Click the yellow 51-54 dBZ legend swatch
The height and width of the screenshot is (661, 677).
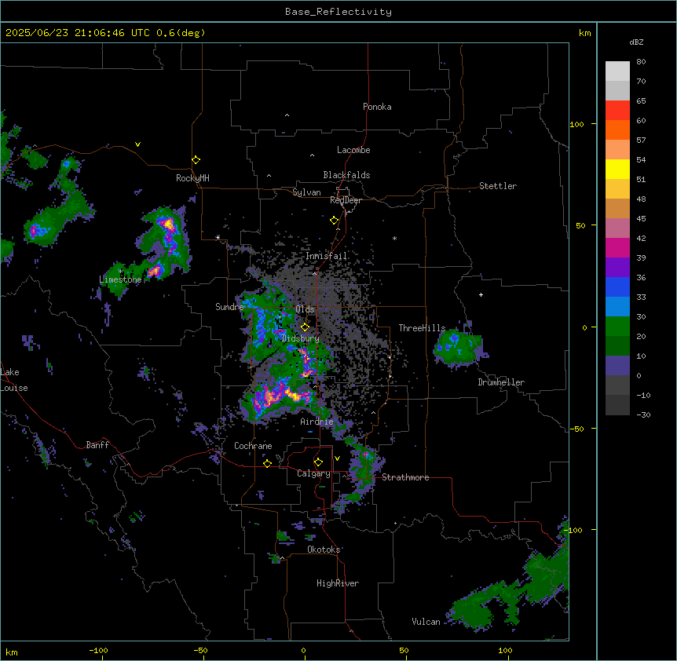(x=617, y=169)
